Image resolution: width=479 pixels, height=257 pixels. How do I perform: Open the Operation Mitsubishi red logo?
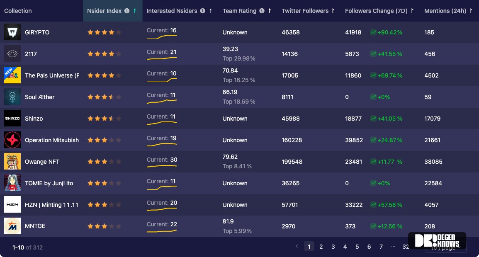12,140
